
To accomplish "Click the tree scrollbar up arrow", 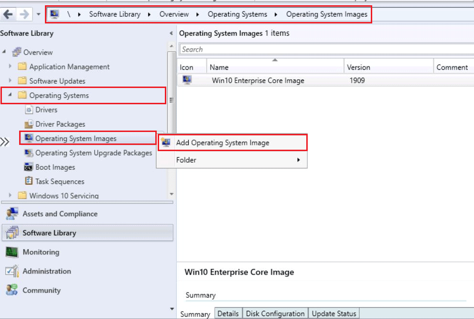I will tap(172, 46).
